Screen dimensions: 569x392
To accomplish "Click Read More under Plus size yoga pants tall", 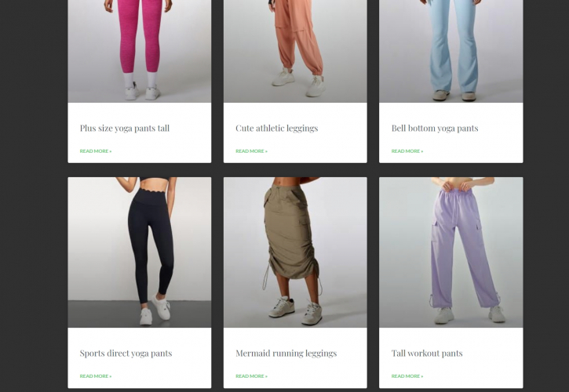I will [x=96, y=151].
